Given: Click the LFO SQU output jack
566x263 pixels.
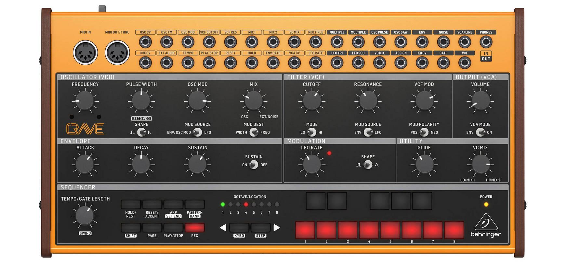Looking at the screenshot, I should (x=358, y=63).
